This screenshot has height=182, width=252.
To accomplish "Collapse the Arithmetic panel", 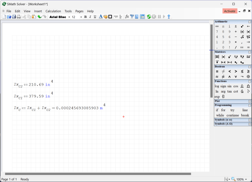I will (x=249, y=22).
